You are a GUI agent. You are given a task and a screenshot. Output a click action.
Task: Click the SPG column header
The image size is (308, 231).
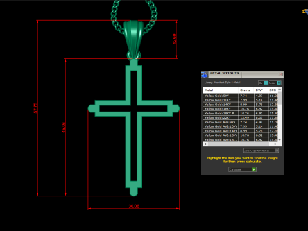pyautogui.click(x=273, y=90)
